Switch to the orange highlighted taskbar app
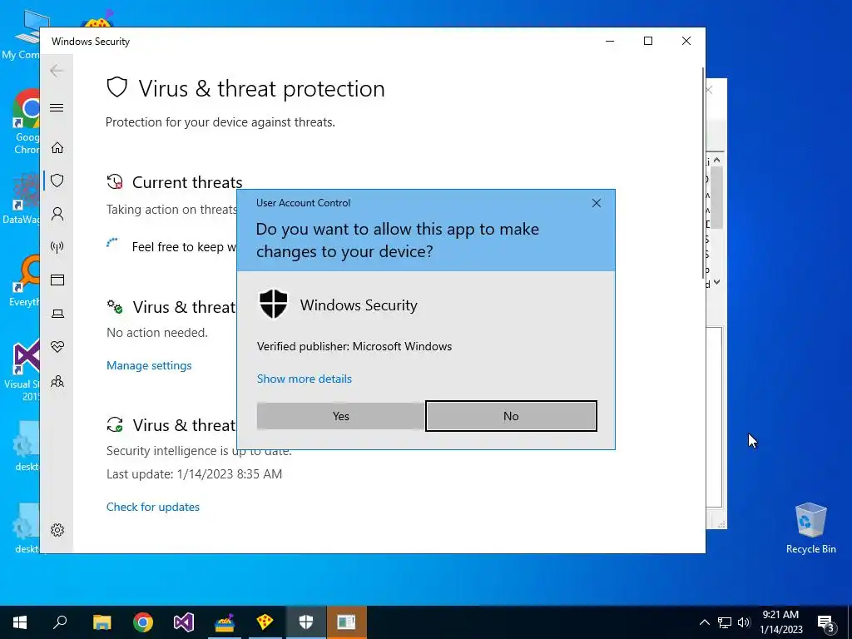The height and width of the screenshot is (639, 852). pyautogui.click(x=347, y=622)
